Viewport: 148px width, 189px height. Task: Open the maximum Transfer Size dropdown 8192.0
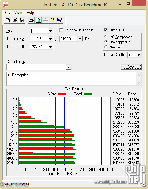point(80,39)
